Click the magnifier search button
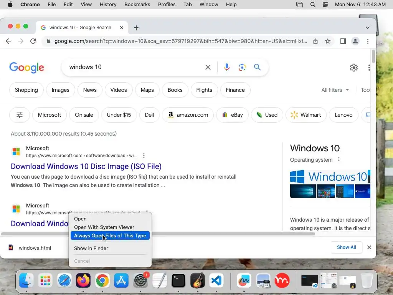The height and width of the screenshot is (295, 393). click(x=257, y=67)
